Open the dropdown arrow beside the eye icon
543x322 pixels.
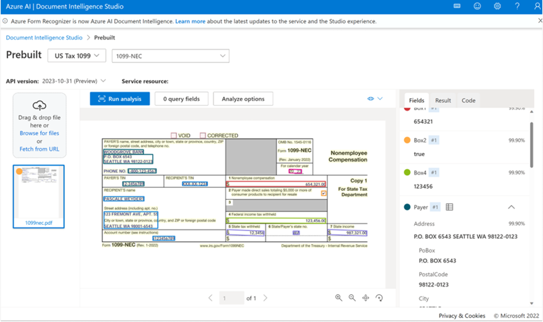coord(380,99)
